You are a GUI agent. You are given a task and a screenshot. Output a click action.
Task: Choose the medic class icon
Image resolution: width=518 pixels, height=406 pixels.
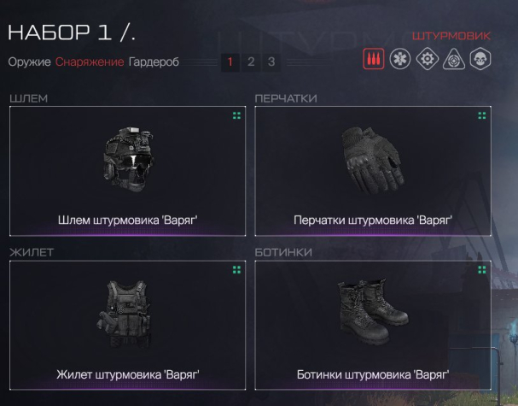[400, 59]
